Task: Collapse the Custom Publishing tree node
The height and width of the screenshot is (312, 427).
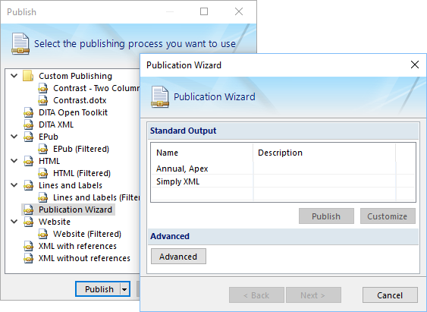Action: [x=14, y=76]
